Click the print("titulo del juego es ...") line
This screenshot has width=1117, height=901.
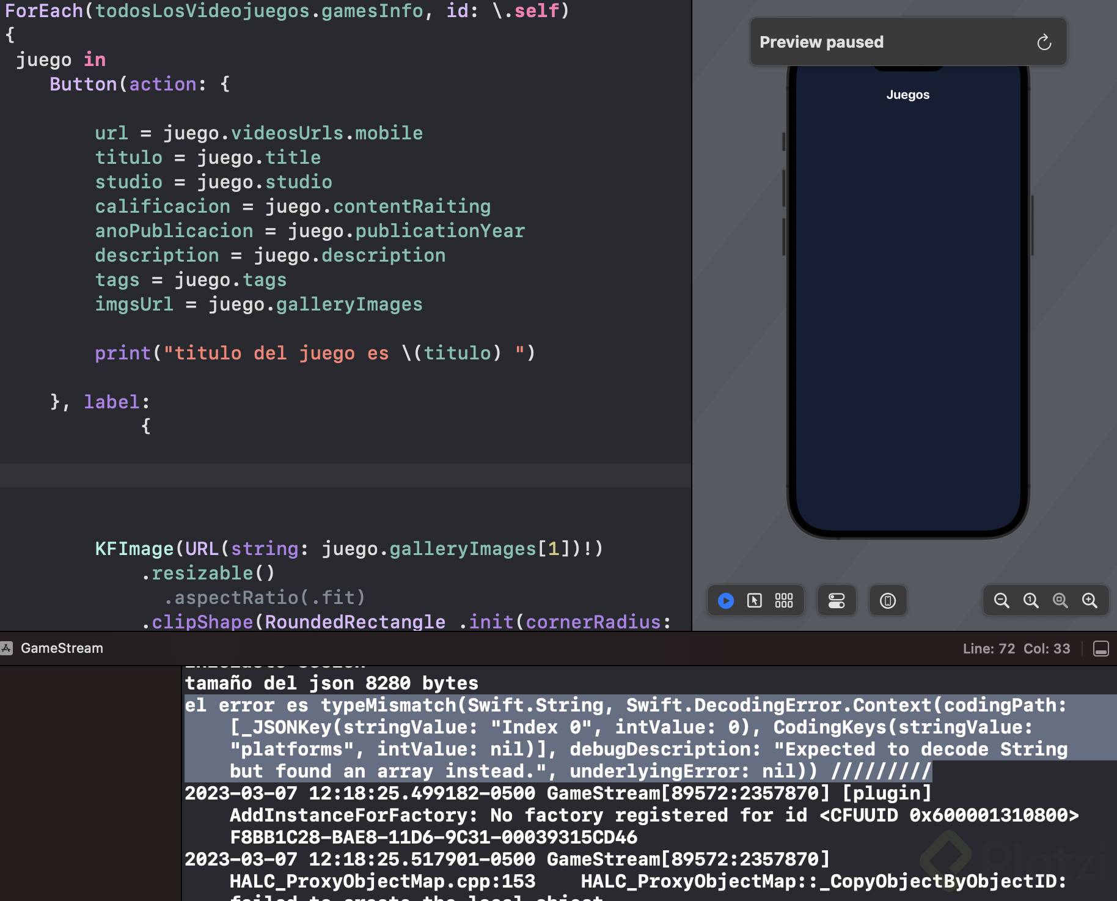click(315, 353)
